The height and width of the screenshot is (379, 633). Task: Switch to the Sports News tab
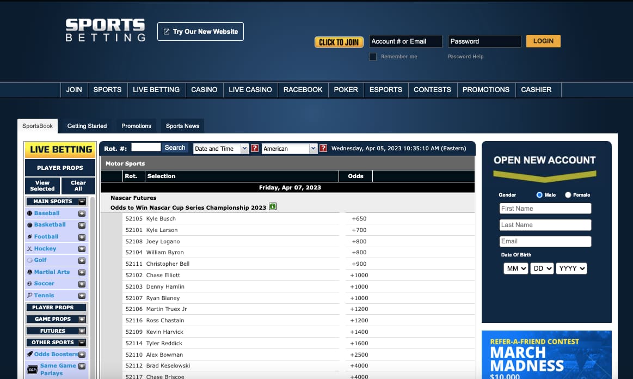click(x=182, y=126)
